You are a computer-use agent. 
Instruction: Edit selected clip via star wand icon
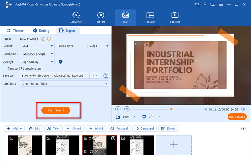pyautogui.click(x=91, y=151)
